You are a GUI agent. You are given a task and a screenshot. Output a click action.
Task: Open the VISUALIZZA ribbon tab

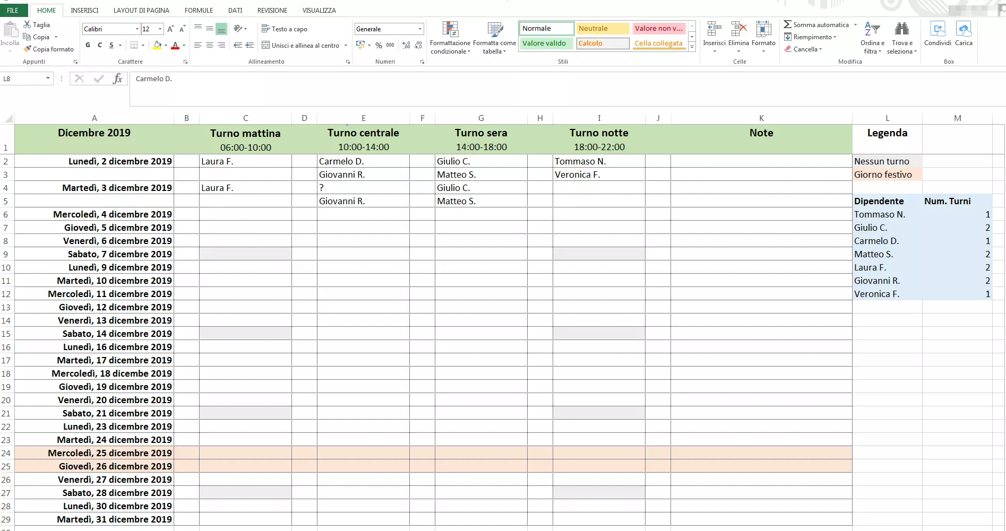[x=319, y=10]
